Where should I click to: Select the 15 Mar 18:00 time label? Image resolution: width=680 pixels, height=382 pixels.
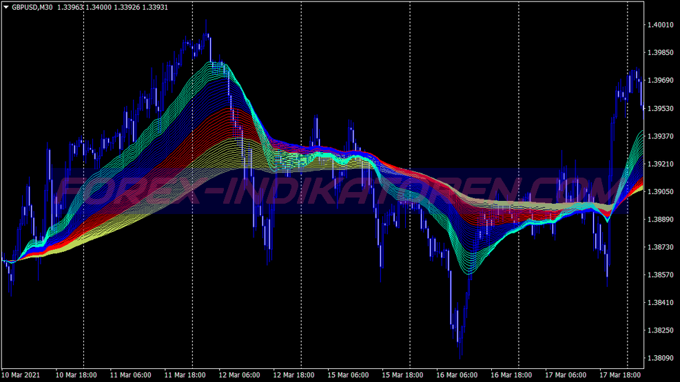[x=402, y=375]
